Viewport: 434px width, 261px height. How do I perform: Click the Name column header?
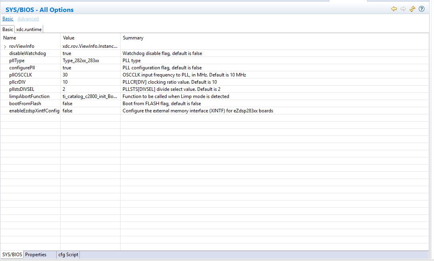coord(30,38)
